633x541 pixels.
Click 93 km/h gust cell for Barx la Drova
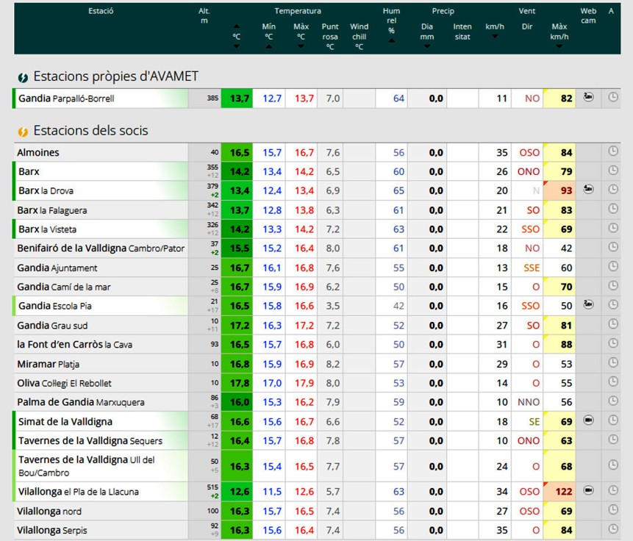coord(559,190)
